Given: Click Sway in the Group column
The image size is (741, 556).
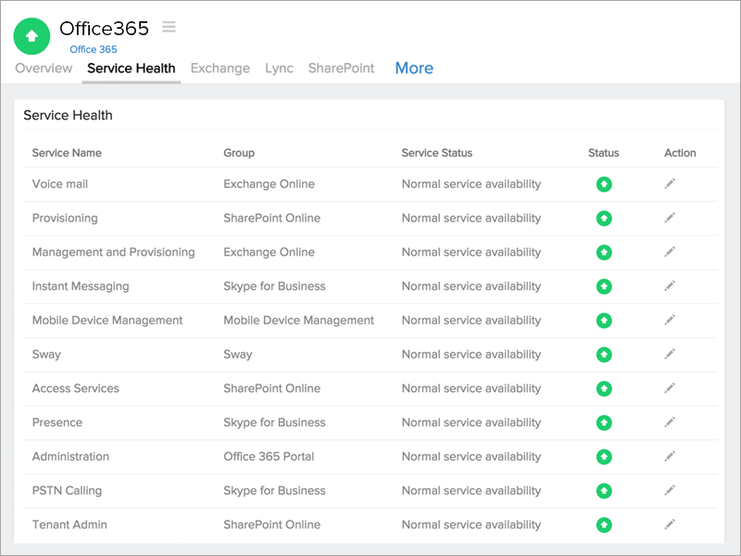Looking at the screenshot, I should (x=238, y=354).
